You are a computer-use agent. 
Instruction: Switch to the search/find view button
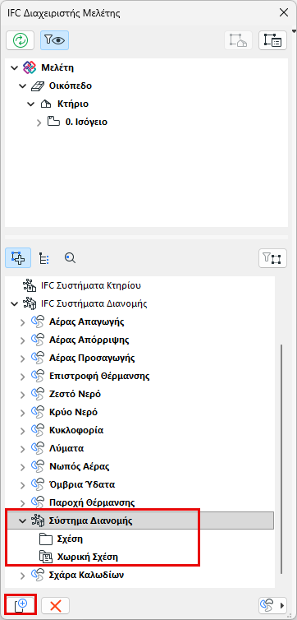click(x=70, y=258)
